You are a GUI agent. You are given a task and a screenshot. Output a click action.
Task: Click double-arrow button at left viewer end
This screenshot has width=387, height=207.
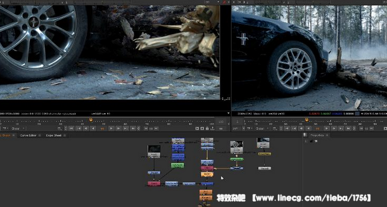coord(221,129)
